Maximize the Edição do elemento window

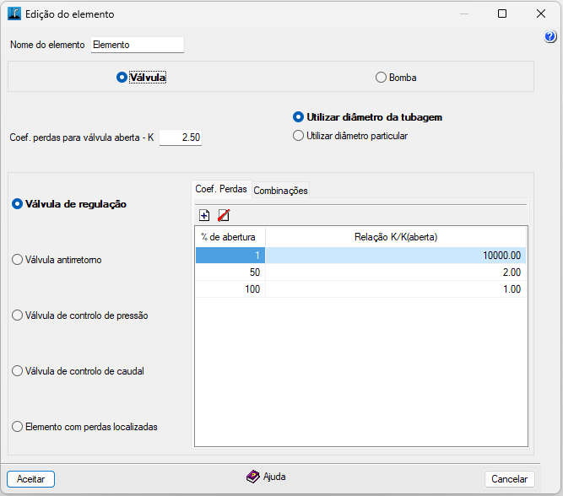(502, 13)
